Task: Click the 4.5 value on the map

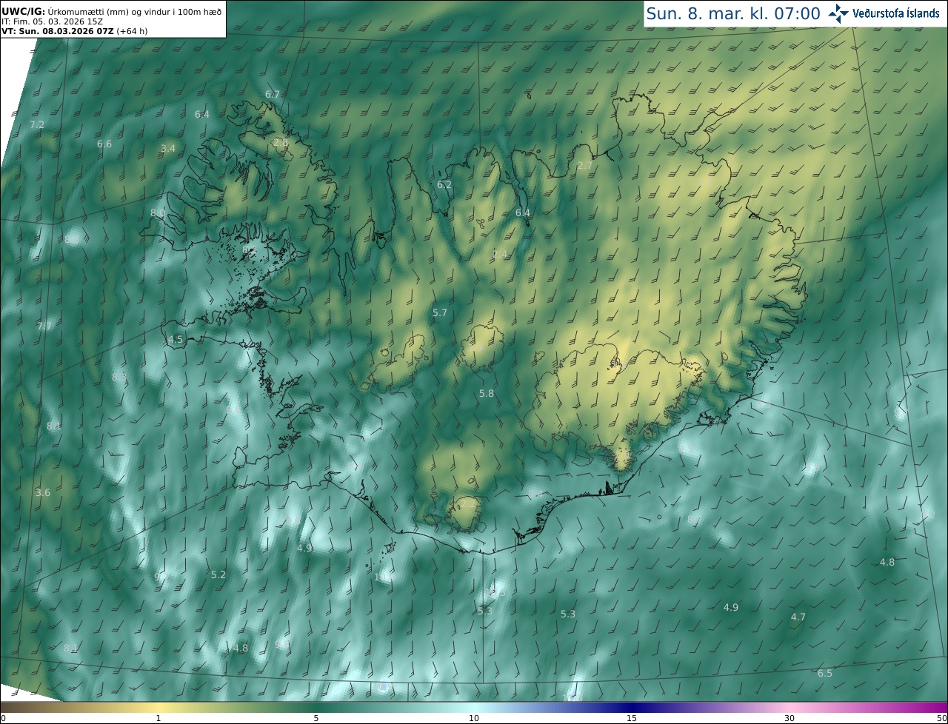Action: (176, 340)
